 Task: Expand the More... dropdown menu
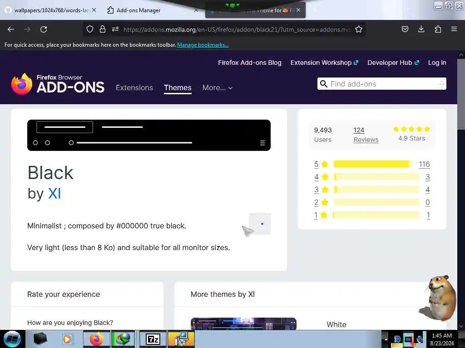218,87
